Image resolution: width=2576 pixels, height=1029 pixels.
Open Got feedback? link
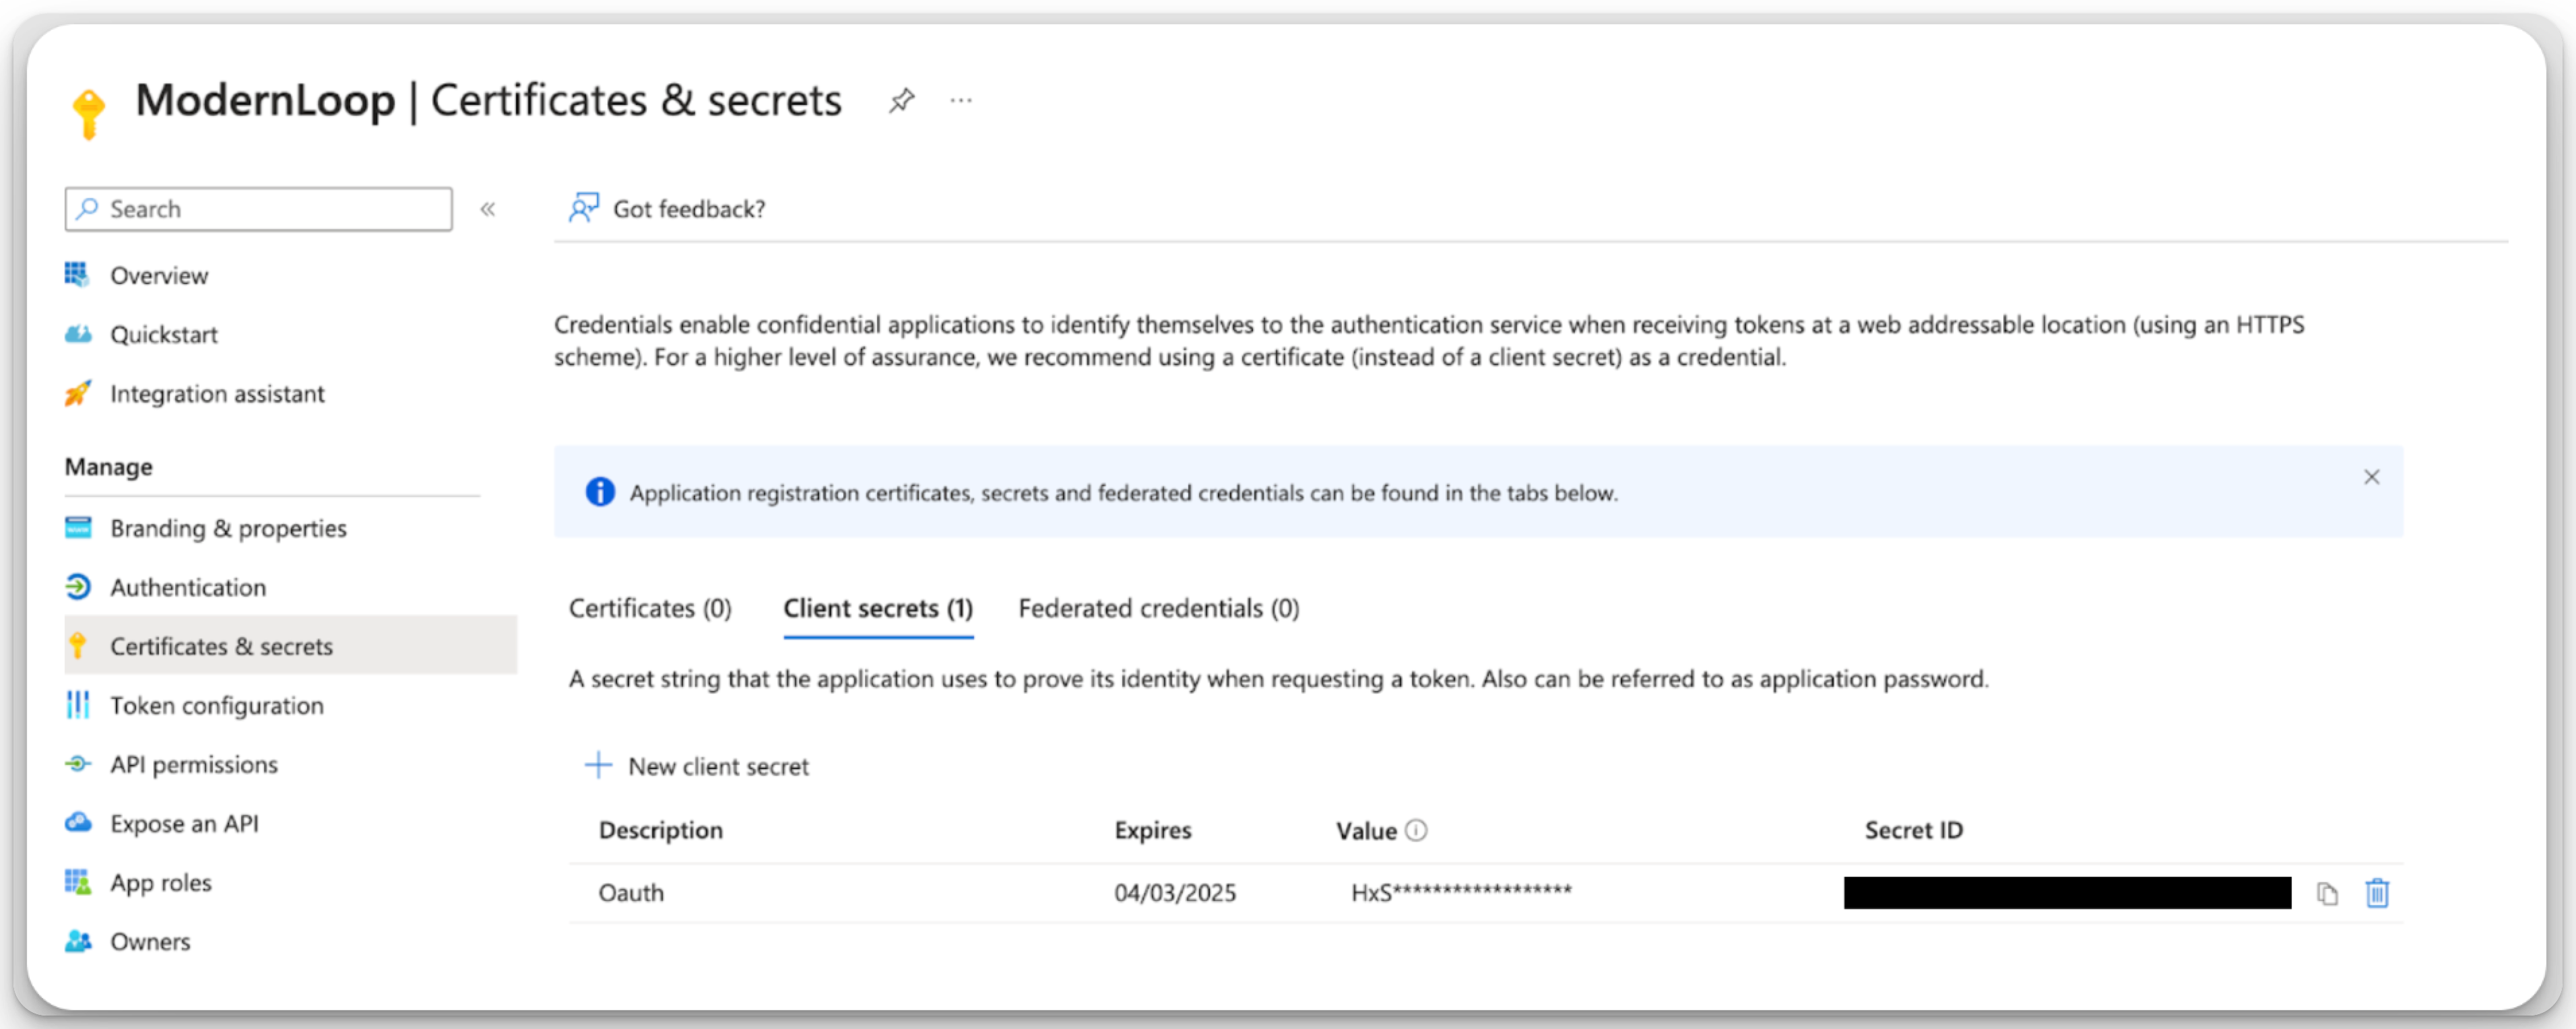pyautogui.click(x=689, y=209)
